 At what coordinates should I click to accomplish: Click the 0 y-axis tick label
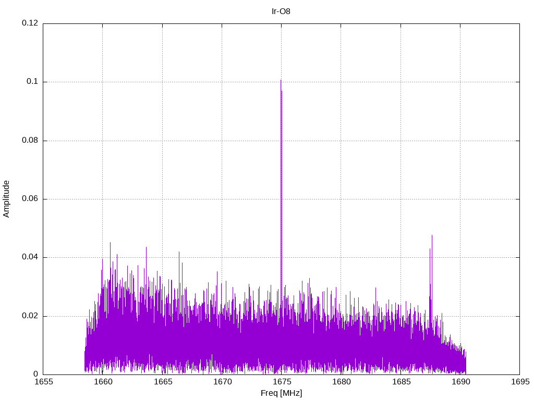coord(36,374)
